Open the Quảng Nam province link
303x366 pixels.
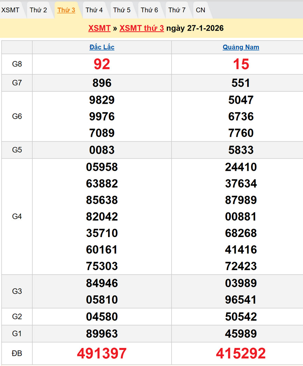click(241, 47)
